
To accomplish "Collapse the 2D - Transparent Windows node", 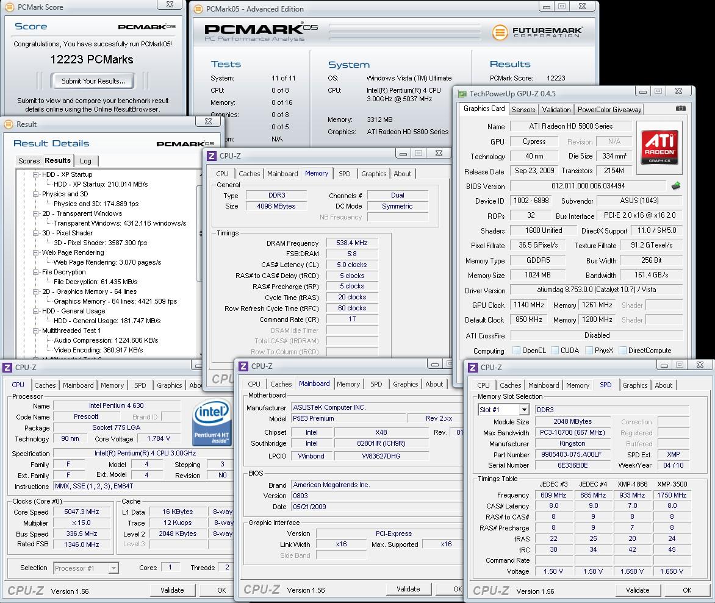I will coord(35,214).
